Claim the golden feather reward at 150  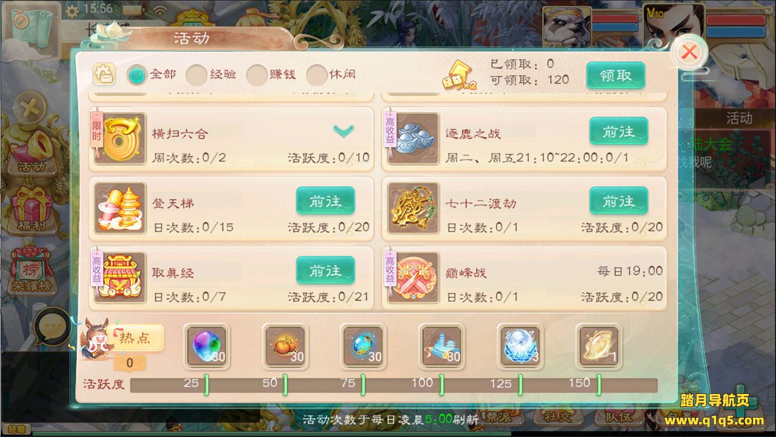coord(598,346)
